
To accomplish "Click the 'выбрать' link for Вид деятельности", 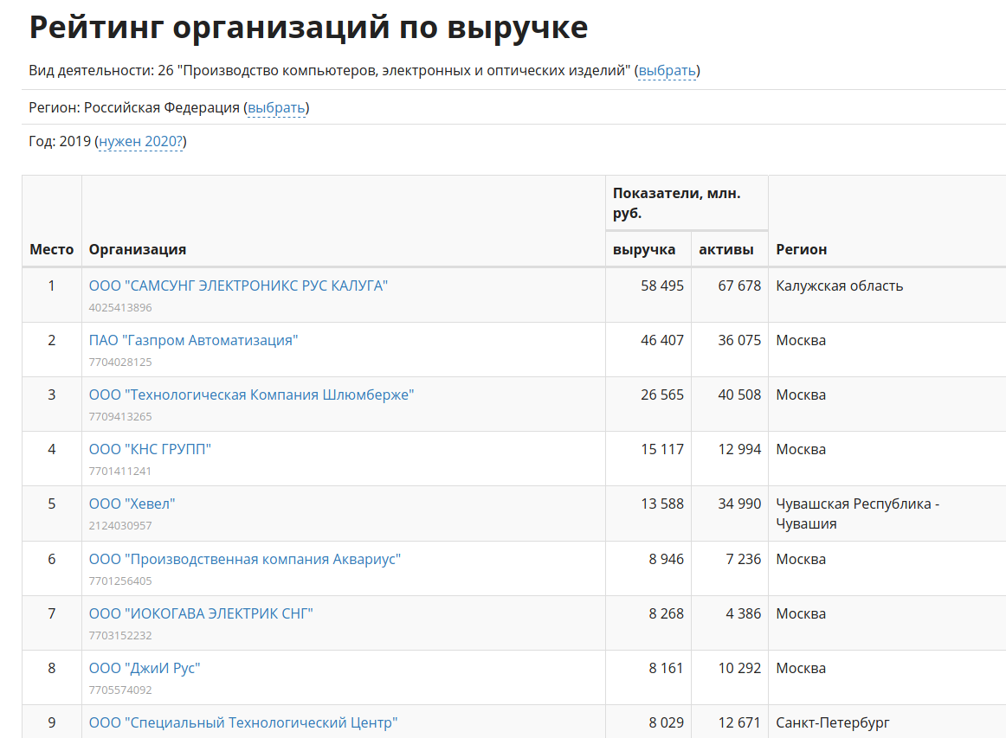I will click(667, 71).
